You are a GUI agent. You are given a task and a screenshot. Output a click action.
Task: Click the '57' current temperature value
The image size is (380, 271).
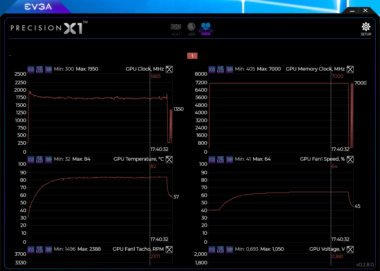tap(176, 197)
